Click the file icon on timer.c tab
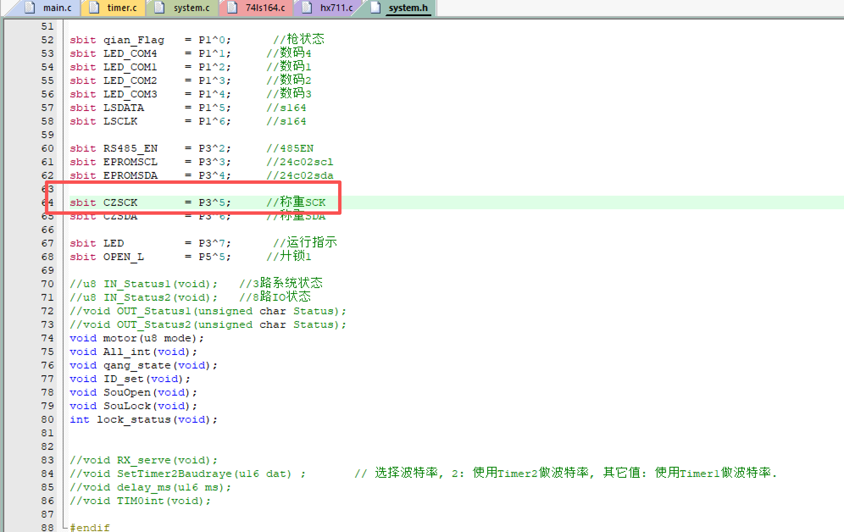Viewport: 844px width, 532px height. [x=94, y=8]
